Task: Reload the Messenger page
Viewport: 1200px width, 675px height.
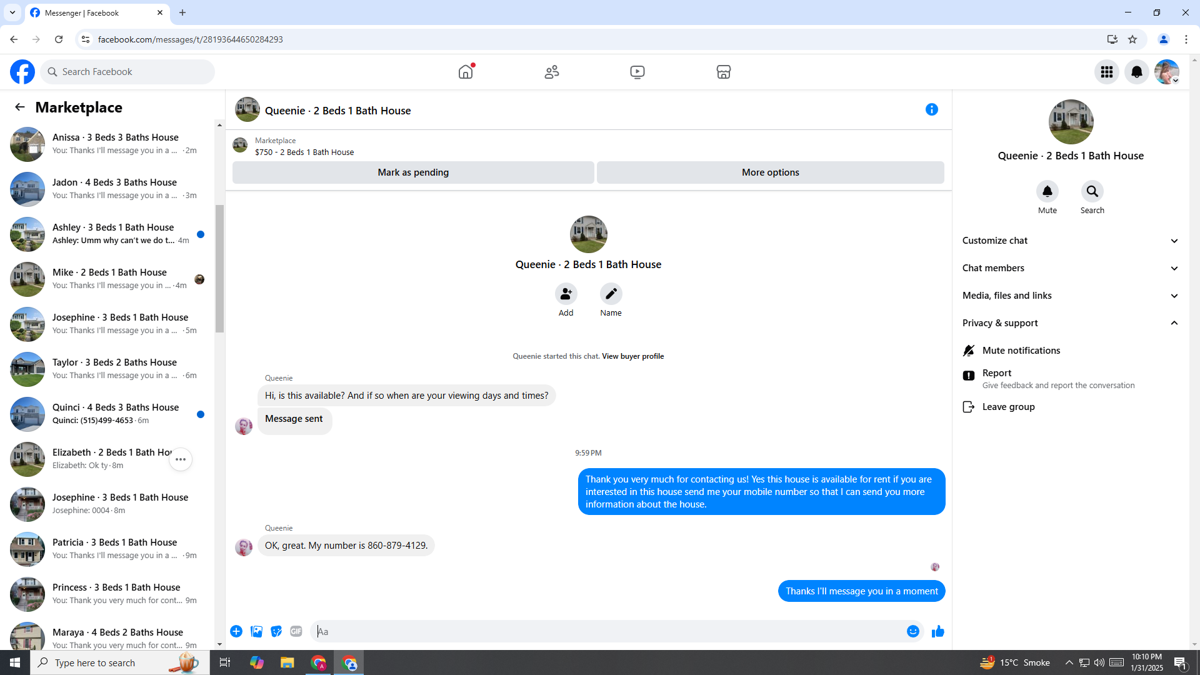Action: [59, 39]
